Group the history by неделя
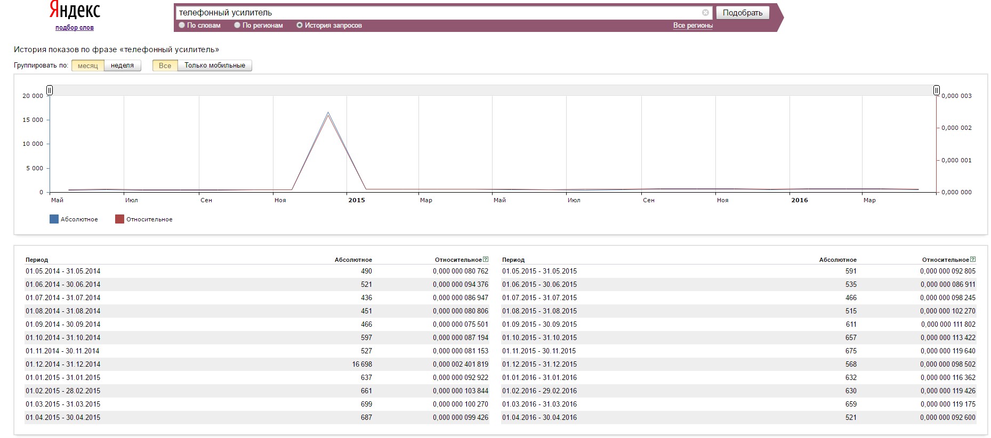This screenshot has width=991, height=438. [x=123, y=65]
